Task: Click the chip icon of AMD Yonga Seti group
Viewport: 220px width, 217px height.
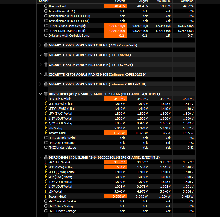Action: click(x=46, y=45)
